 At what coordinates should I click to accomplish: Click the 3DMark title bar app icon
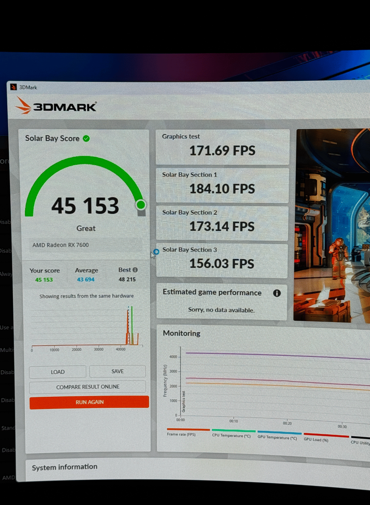[13, 87]
